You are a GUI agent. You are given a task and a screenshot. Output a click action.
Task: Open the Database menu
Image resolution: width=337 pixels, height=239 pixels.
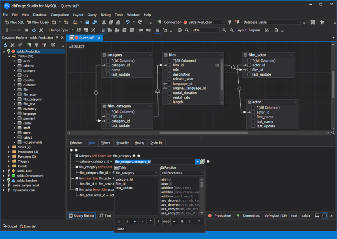coord(40,15)
